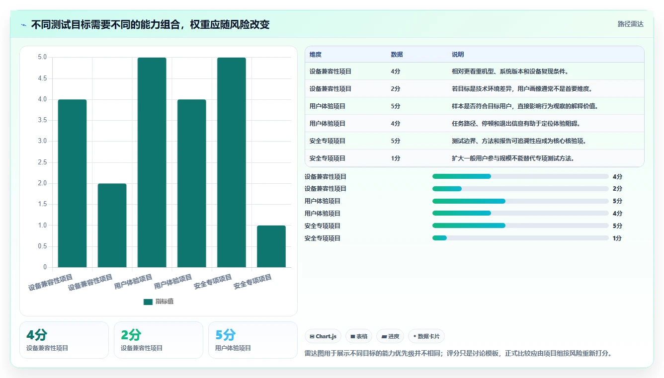Click cell 任务路径、停顿和退出信息 description

click(x=516, y=124)
